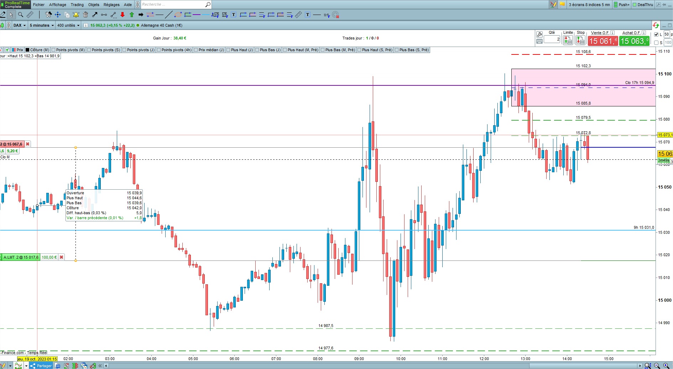
Task: Expand the 5 minutes timeframe dropdown
Action: click(42, 25)
